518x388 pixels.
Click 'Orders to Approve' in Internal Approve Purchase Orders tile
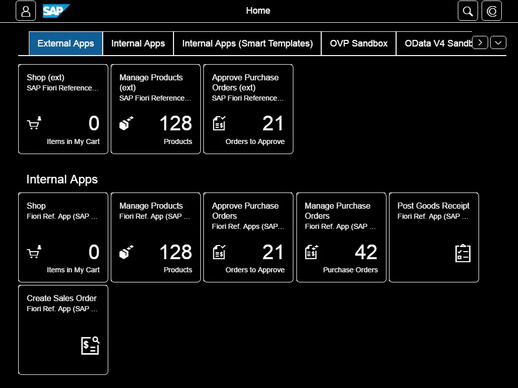(x=255, y=270)
